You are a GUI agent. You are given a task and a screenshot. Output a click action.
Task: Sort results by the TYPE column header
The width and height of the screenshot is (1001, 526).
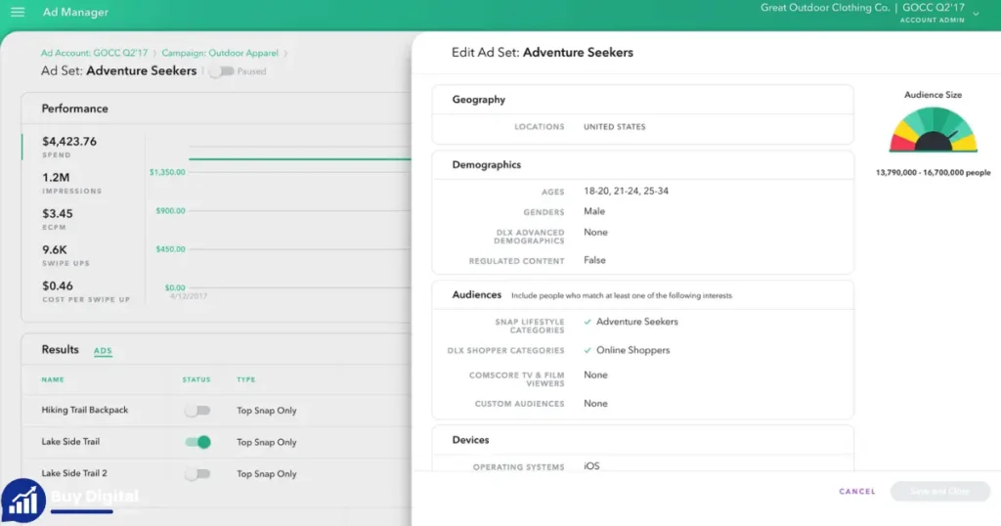pyautogui.click(x=245, y=379)
